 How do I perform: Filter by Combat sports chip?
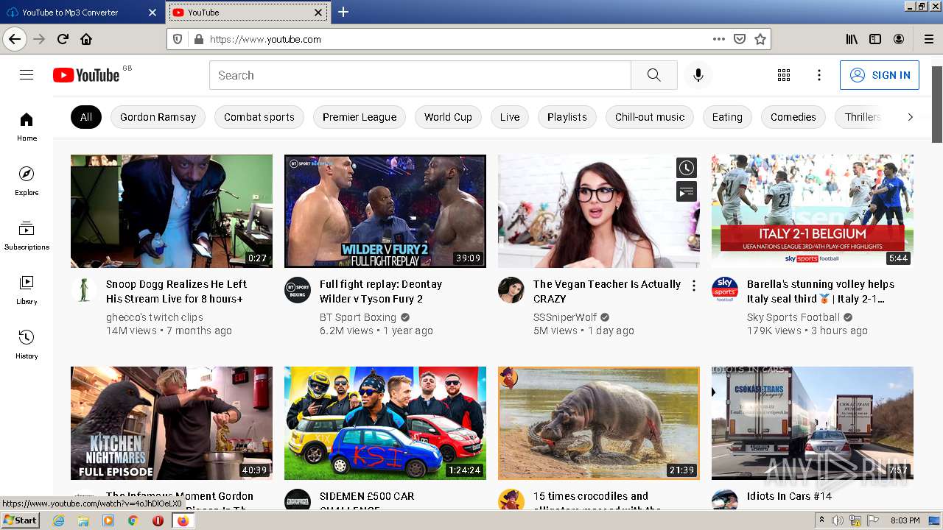(x=259, y=117)
